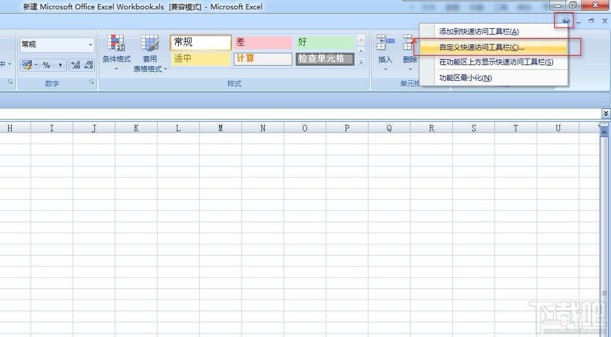611x337 pixels.
Task: Select column L header
Action: [178, 128]
